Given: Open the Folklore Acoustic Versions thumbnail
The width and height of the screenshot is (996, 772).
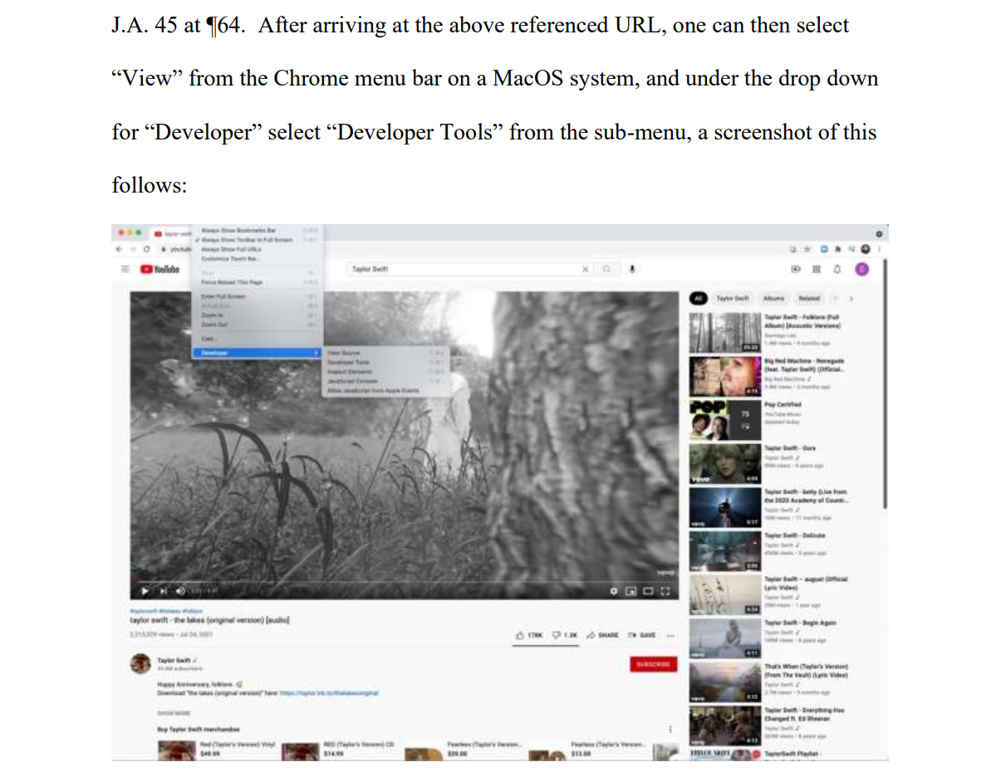Looking at the screenshot, I should (724, 332).
